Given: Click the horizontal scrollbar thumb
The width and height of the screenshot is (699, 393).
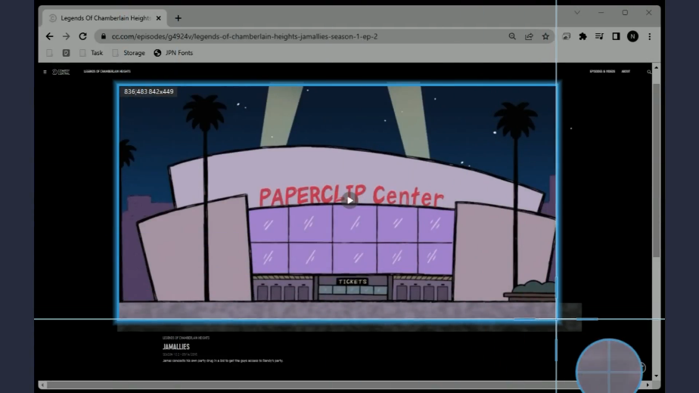Looking at the screenshot, I should pos(312,385).
